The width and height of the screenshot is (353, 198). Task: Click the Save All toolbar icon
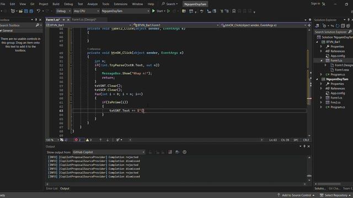coord(31,11)
